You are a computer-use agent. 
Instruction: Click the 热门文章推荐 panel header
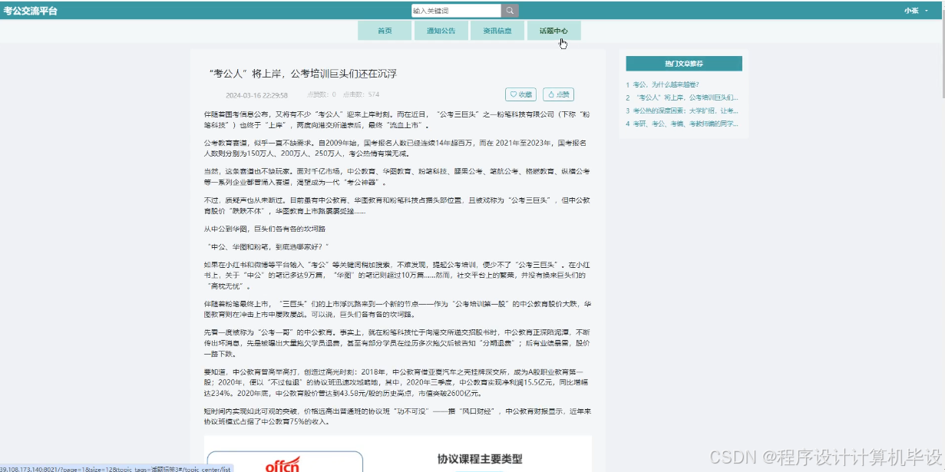pos(684,64)
